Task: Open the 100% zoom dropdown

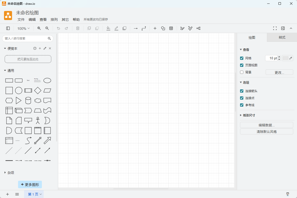Action: pos(24,29)
